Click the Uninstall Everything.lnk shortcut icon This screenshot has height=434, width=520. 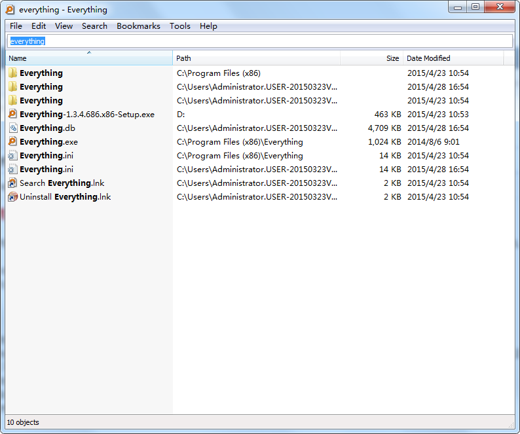[x=12, y=196]
